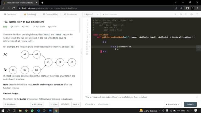Switch to the Solution tab
The height and width of the screenshot is (113, 201).
click(x=30, y=14)
